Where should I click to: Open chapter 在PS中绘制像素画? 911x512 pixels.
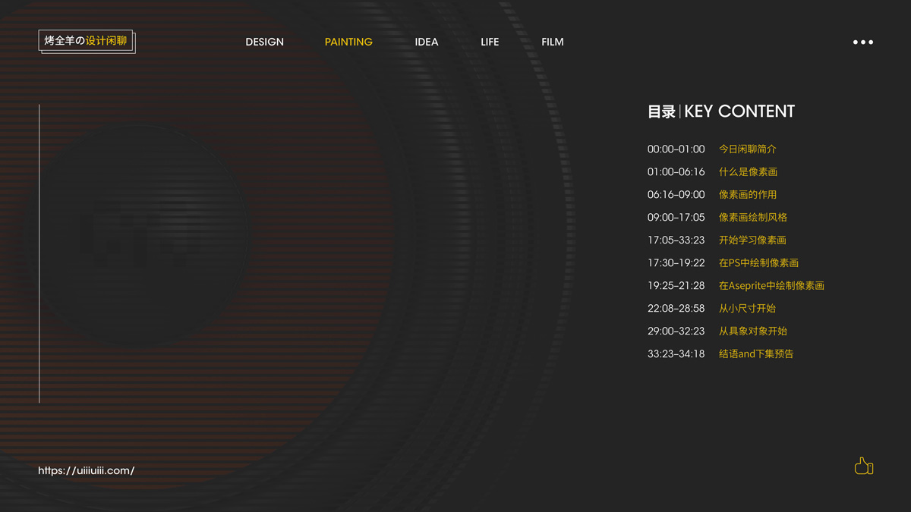pos(758,262)
